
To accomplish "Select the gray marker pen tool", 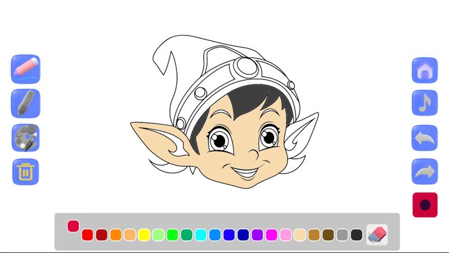I will (x=26, y=103).
